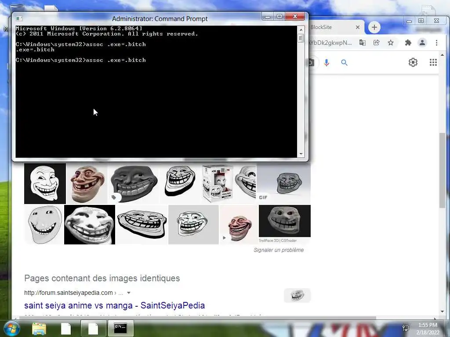The height and width of the screenshot is (337, 450).
Task: Open the wide flat trollface drawing thumbnail
Action: 142,225
